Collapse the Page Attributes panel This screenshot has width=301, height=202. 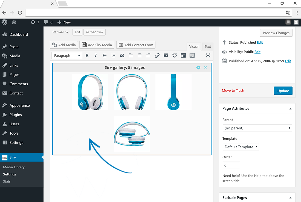tap(290, 109)
